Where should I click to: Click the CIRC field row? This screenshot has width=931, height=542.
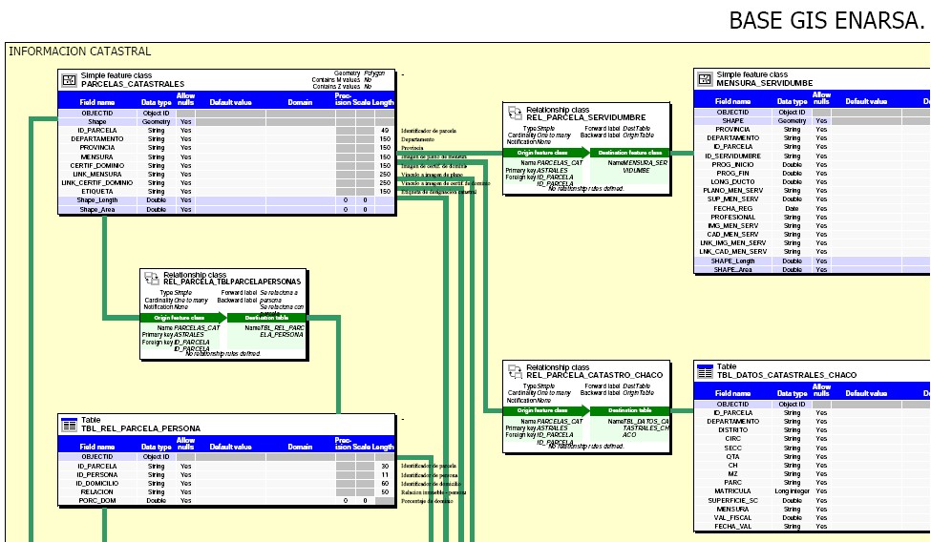coord(813,439)
